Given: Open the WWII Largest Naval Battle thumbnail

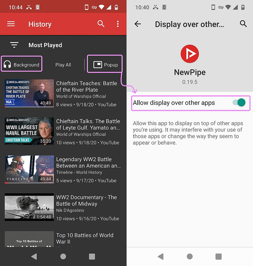Looking at the screenshot, I should coord(29,131).
